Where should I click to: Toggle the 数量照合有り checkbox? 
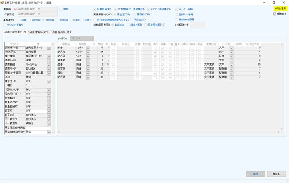(x=94, y=9)
